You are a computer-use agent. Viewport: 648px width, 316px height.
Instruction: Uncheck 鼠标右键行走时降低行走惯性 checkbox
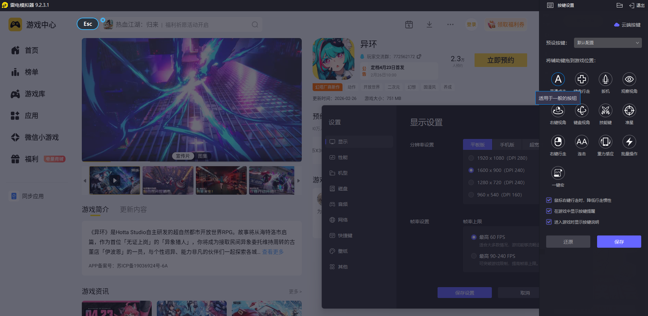[549, 200]
